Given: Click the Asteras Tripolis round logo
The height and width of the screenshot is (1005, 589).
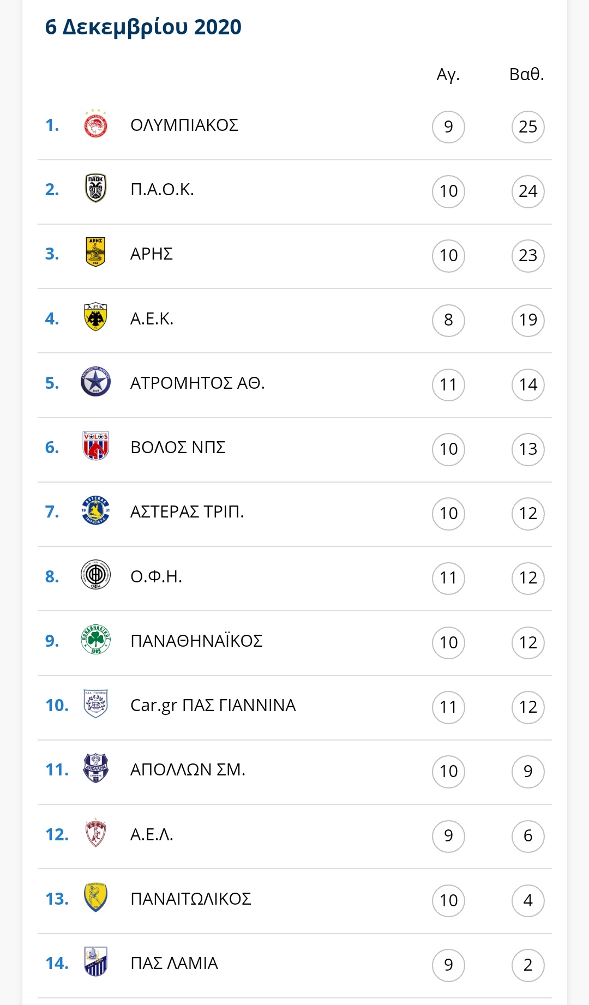Looking at the screenshot, I should [95, 510].
